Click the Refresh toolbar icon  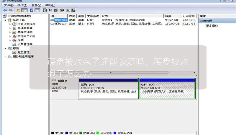coord(45,10)
